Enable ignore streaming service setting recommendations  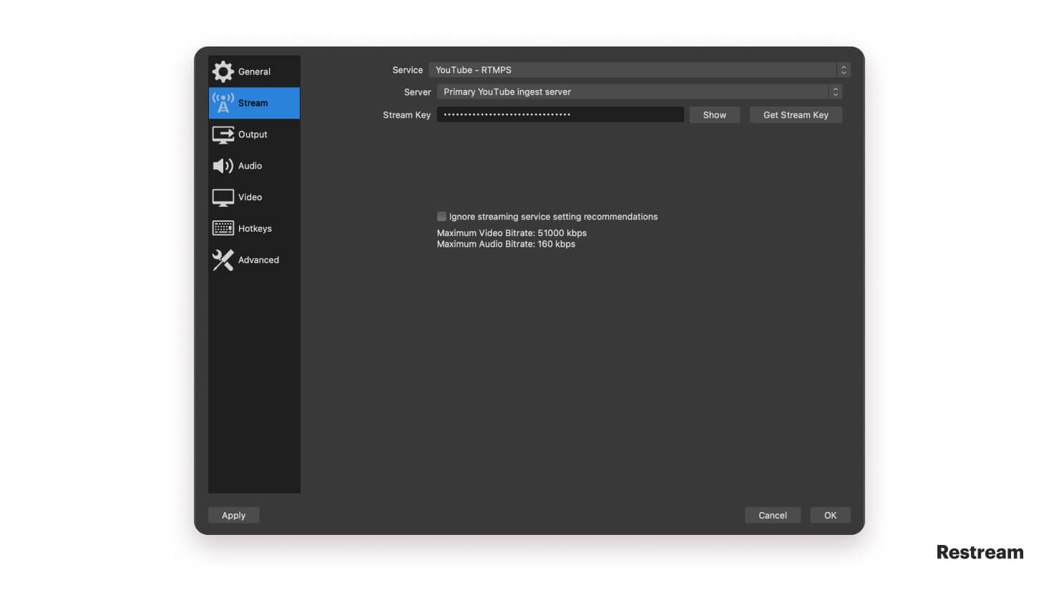(x=441, y=216)
